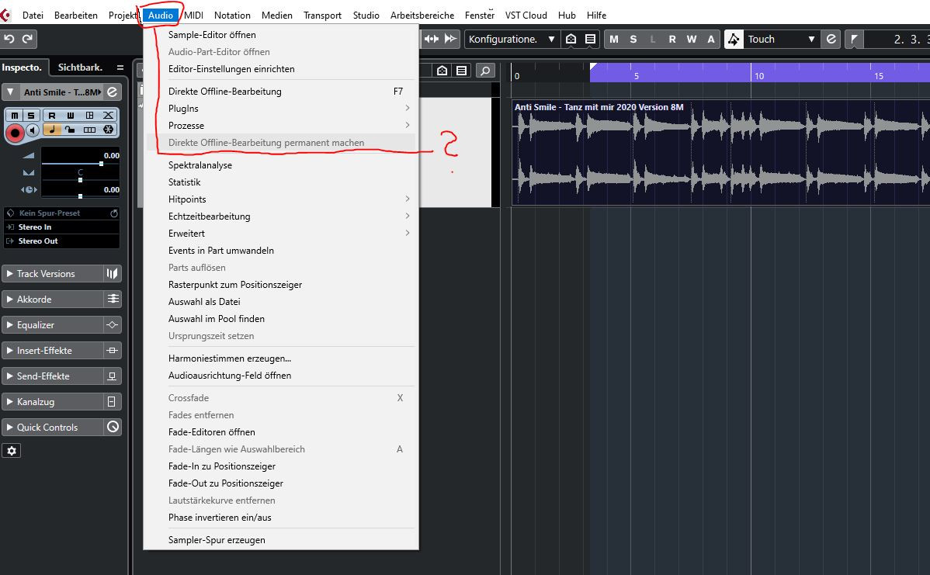930x575 pixels.
Task: Open the Touch automation mode dropdown
Action: click(782, 39)
